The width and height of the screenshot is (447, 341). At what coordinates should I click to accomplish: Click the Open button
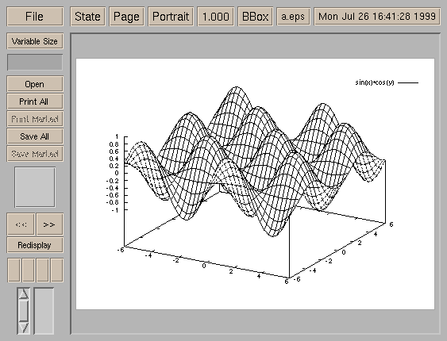tap(35, 84)
